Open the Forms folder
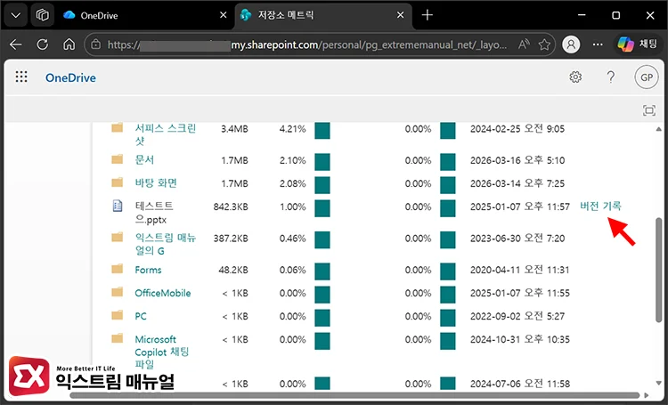This screenshot has height=405, width=668. tap(148, 270)
